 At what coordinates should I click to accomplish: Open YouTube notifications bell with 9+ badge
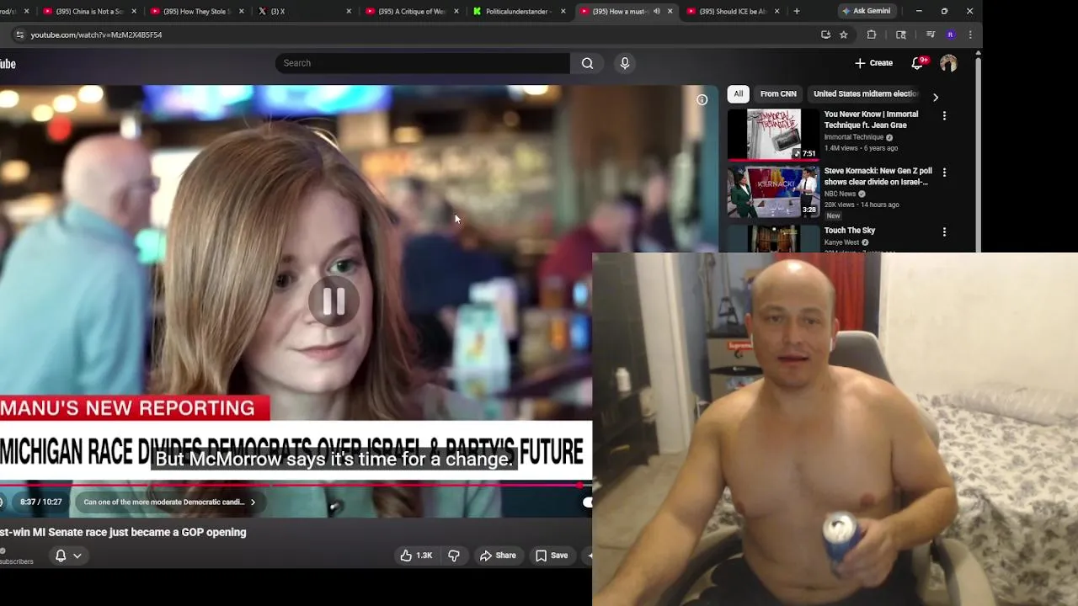(918, 63)
